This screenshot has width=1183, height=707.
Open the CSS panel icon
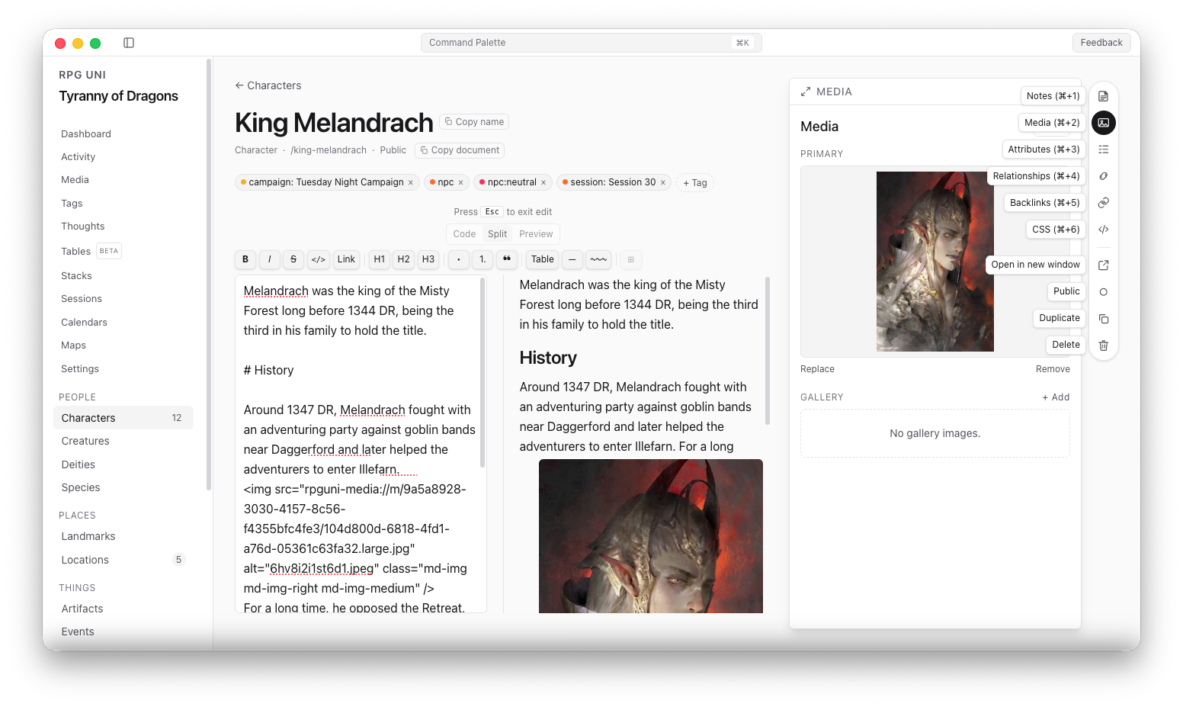[1103, 230]
